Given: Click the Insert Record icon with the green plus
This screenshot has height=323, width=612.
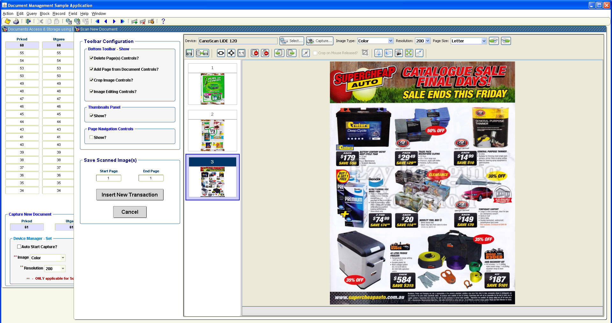Looking at the screenshot, I should pyautogui.click(x=134, y=21).
